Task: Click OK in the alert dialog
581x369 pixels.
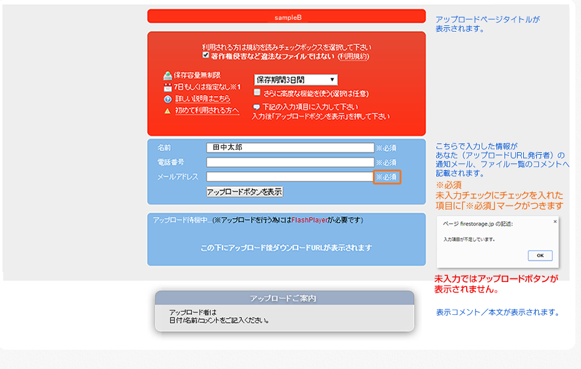Action: [x=540, y=255]
